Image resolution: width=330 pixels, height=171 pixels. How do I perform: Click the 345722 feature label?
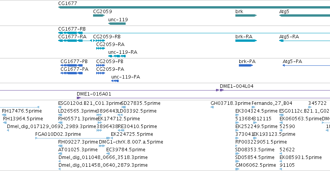pyautogui.click(x=317, y=103)
